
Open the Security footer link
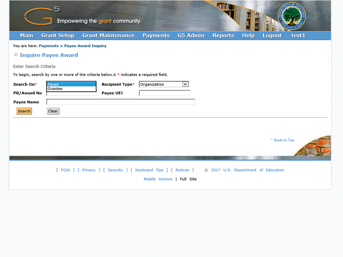point(115,170)
